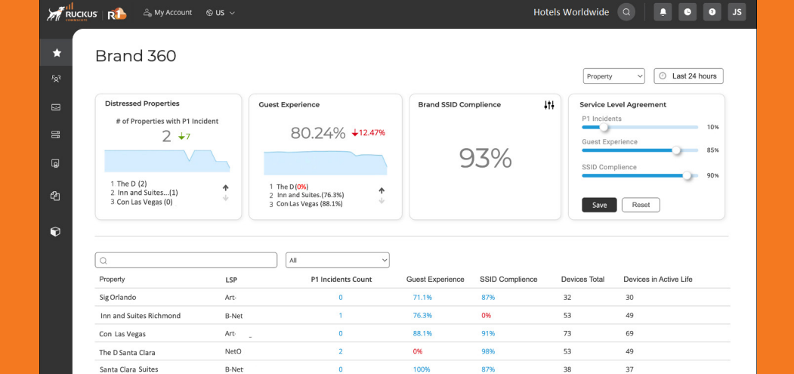The image size is (794, 374).
Task: Click the clock icon in top bar
Action: click(x=687, y=12)
